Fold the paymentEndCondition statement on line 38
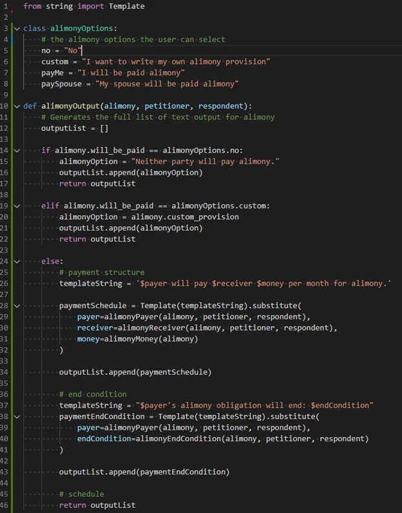The height and width of the screenshot is (513, 402). click(x=16, y=416)
